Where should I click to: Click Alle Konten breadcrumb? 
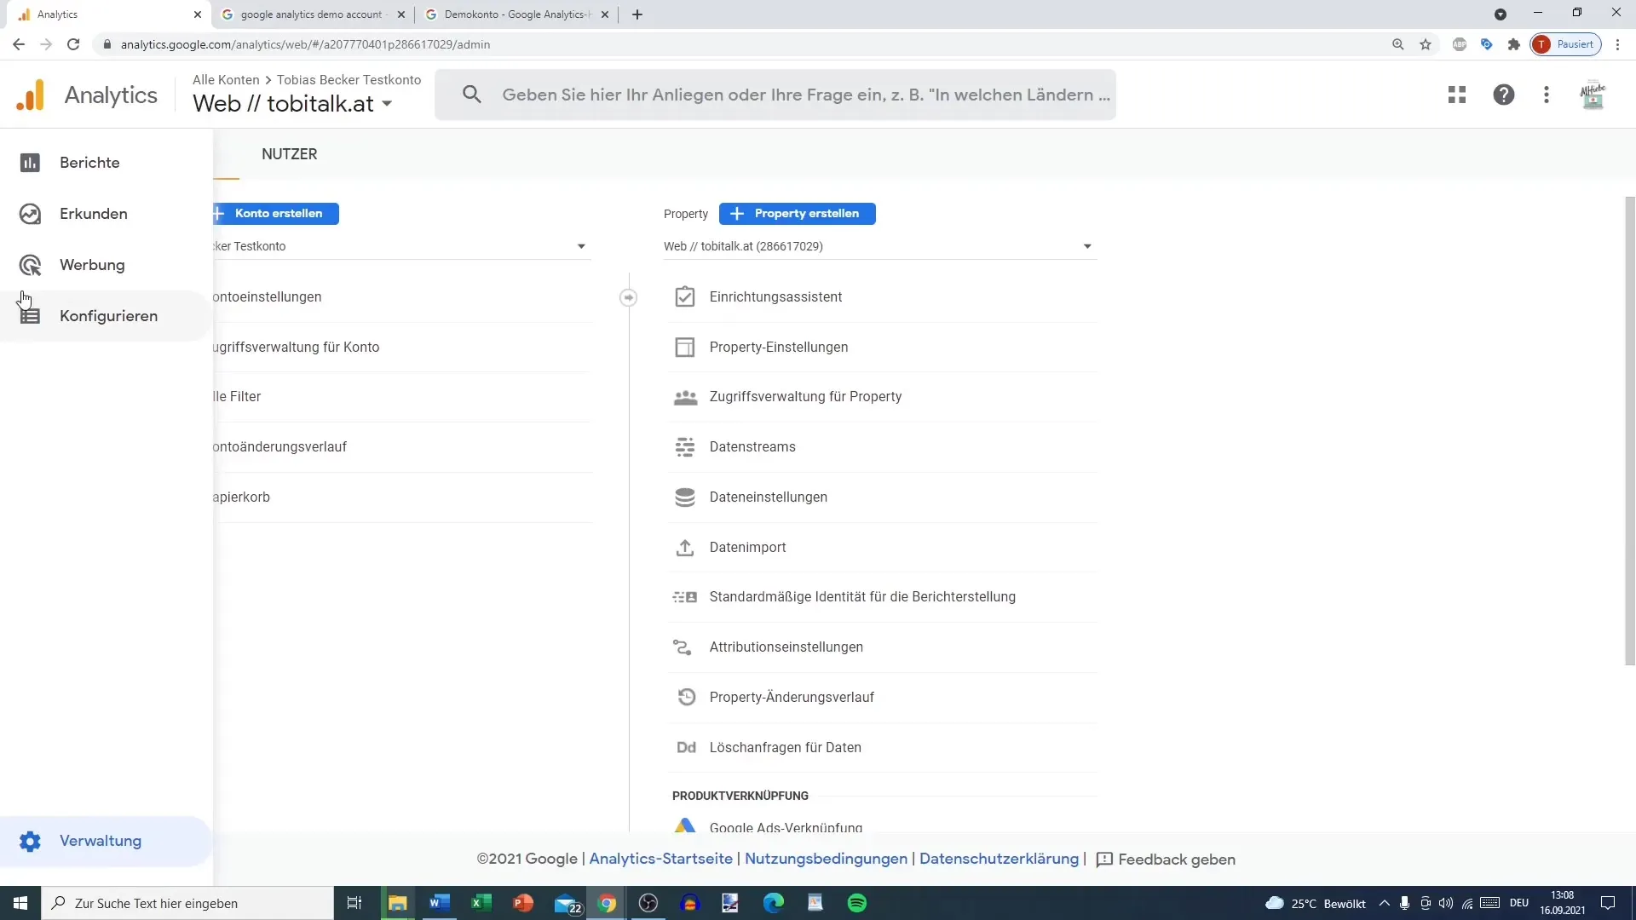pos(226,80)
